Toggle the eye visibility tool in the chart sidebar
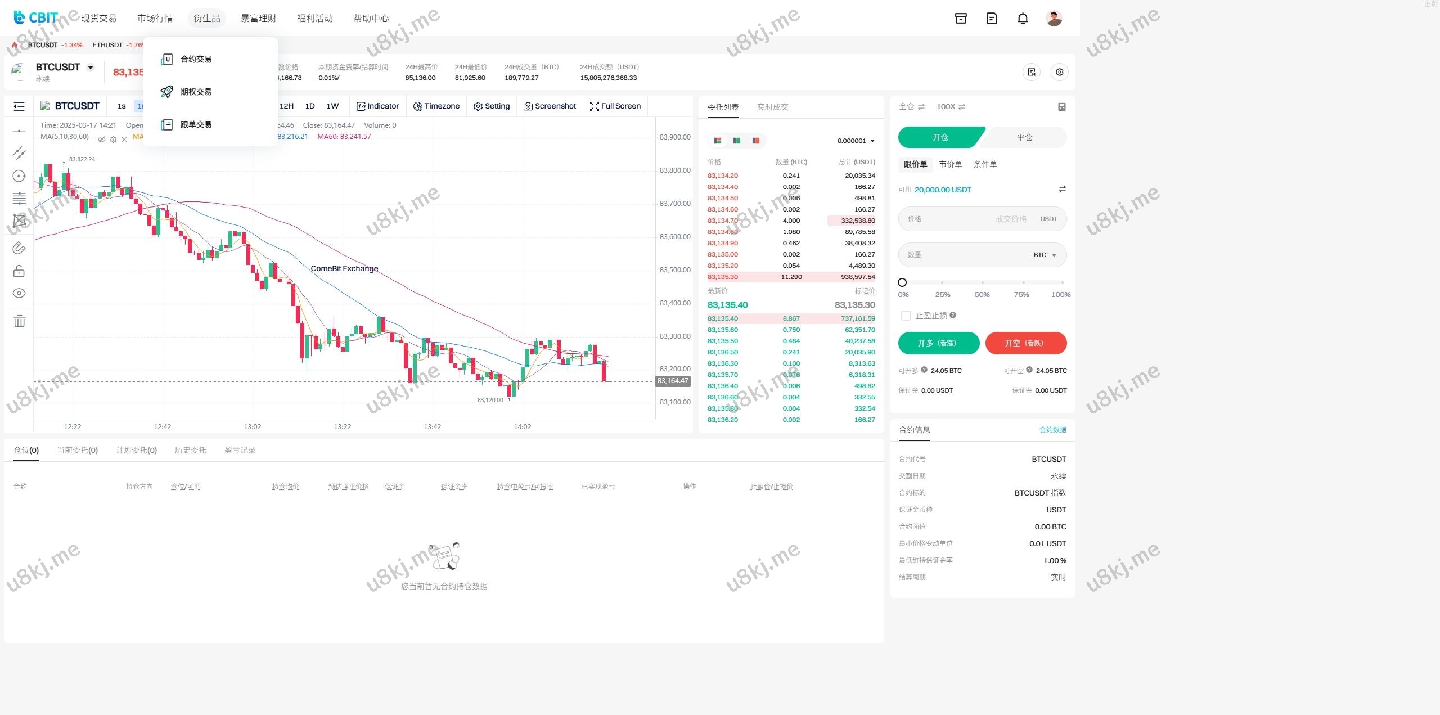This screenshot has width=1440, height=715. pyautogui.click(x=19, y=293)
